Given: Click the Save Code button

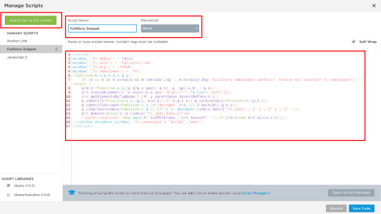Looking at the screenshot, I should [x=361, y=209].
